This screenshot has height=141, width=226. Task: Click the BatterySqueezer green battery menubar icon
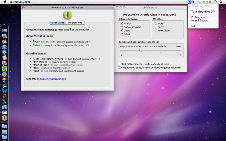pyautogui.click(x=189, y=2)
